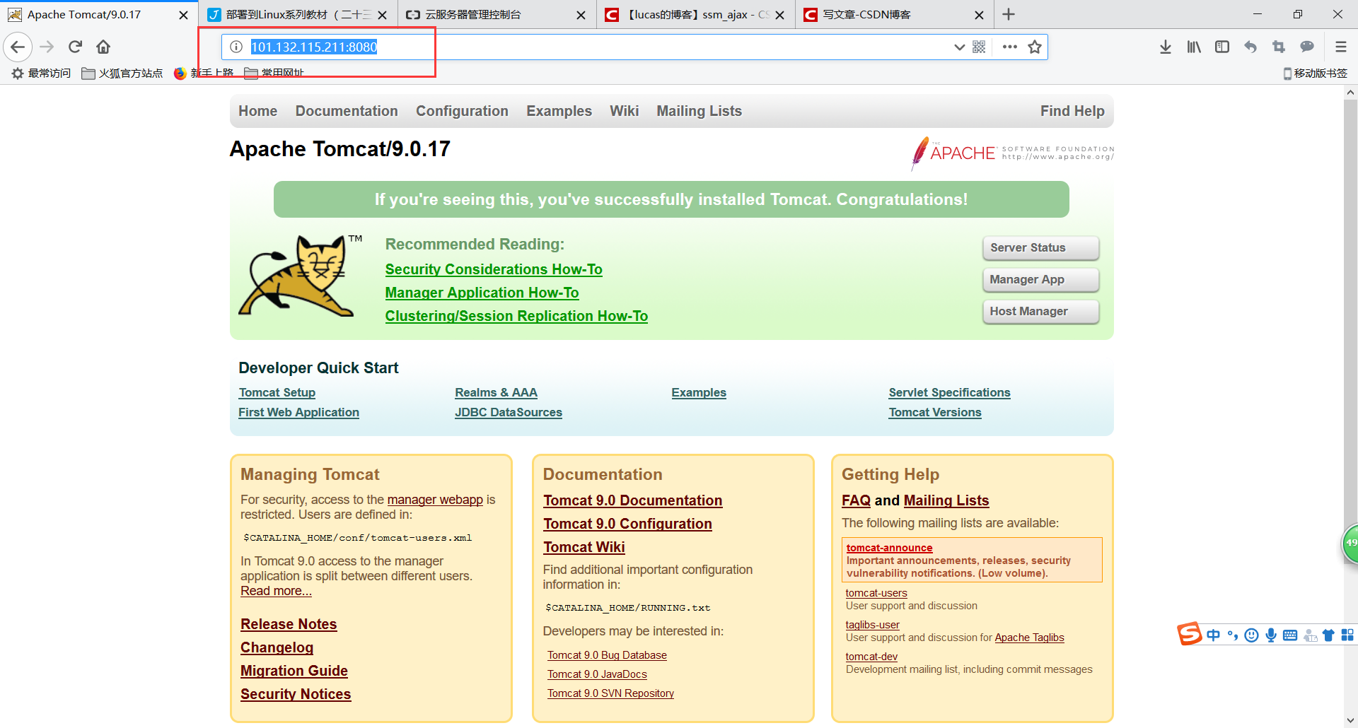Open the Firefox hamburger menu
The height and width of the screenshot is (728, 1358).
(x=1340, y=47)
